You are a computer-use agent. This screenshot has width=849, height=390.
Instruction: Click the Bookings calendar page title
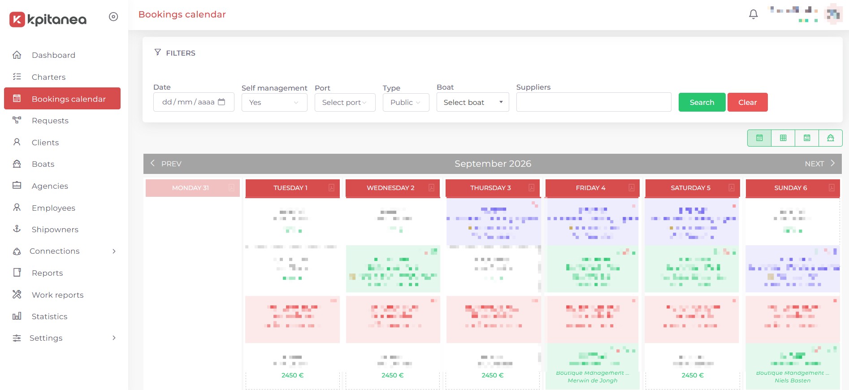tap(182, 14)
